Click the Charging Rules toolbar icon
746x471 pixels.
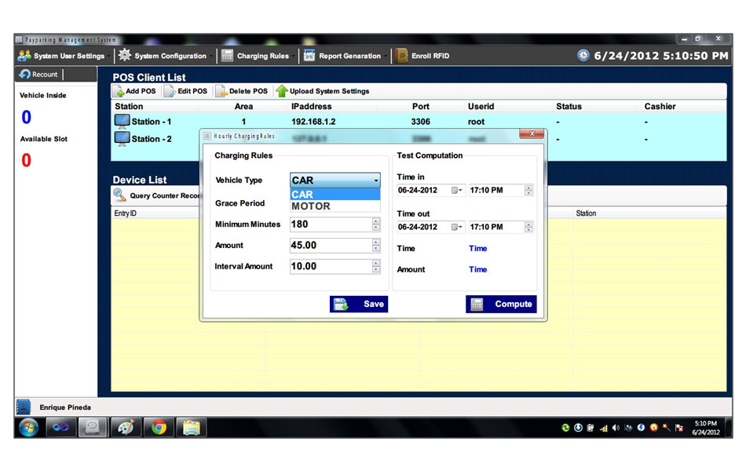(x=227, y=56)
